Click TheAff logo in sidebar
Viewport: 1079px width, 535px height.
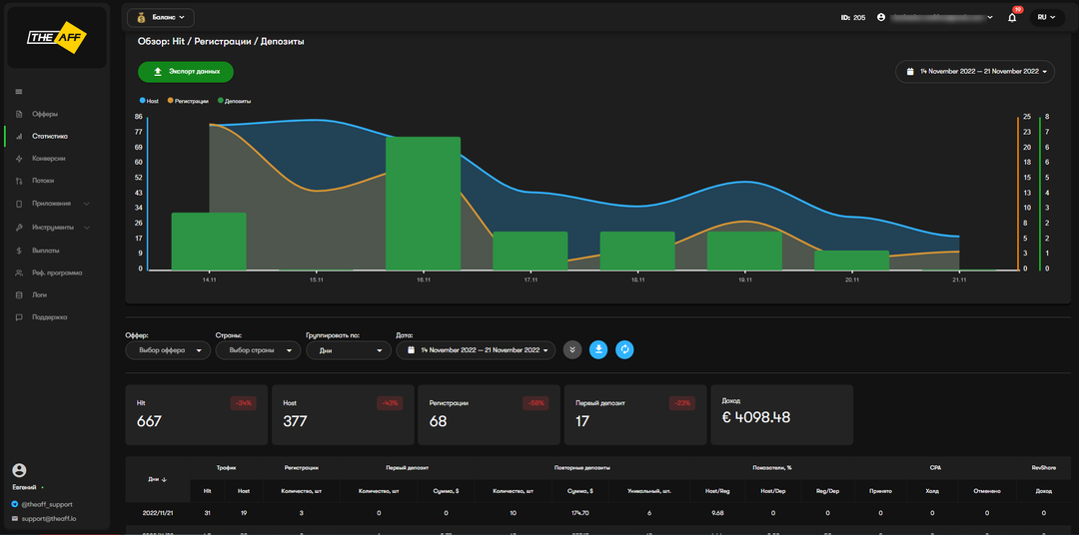56,38
